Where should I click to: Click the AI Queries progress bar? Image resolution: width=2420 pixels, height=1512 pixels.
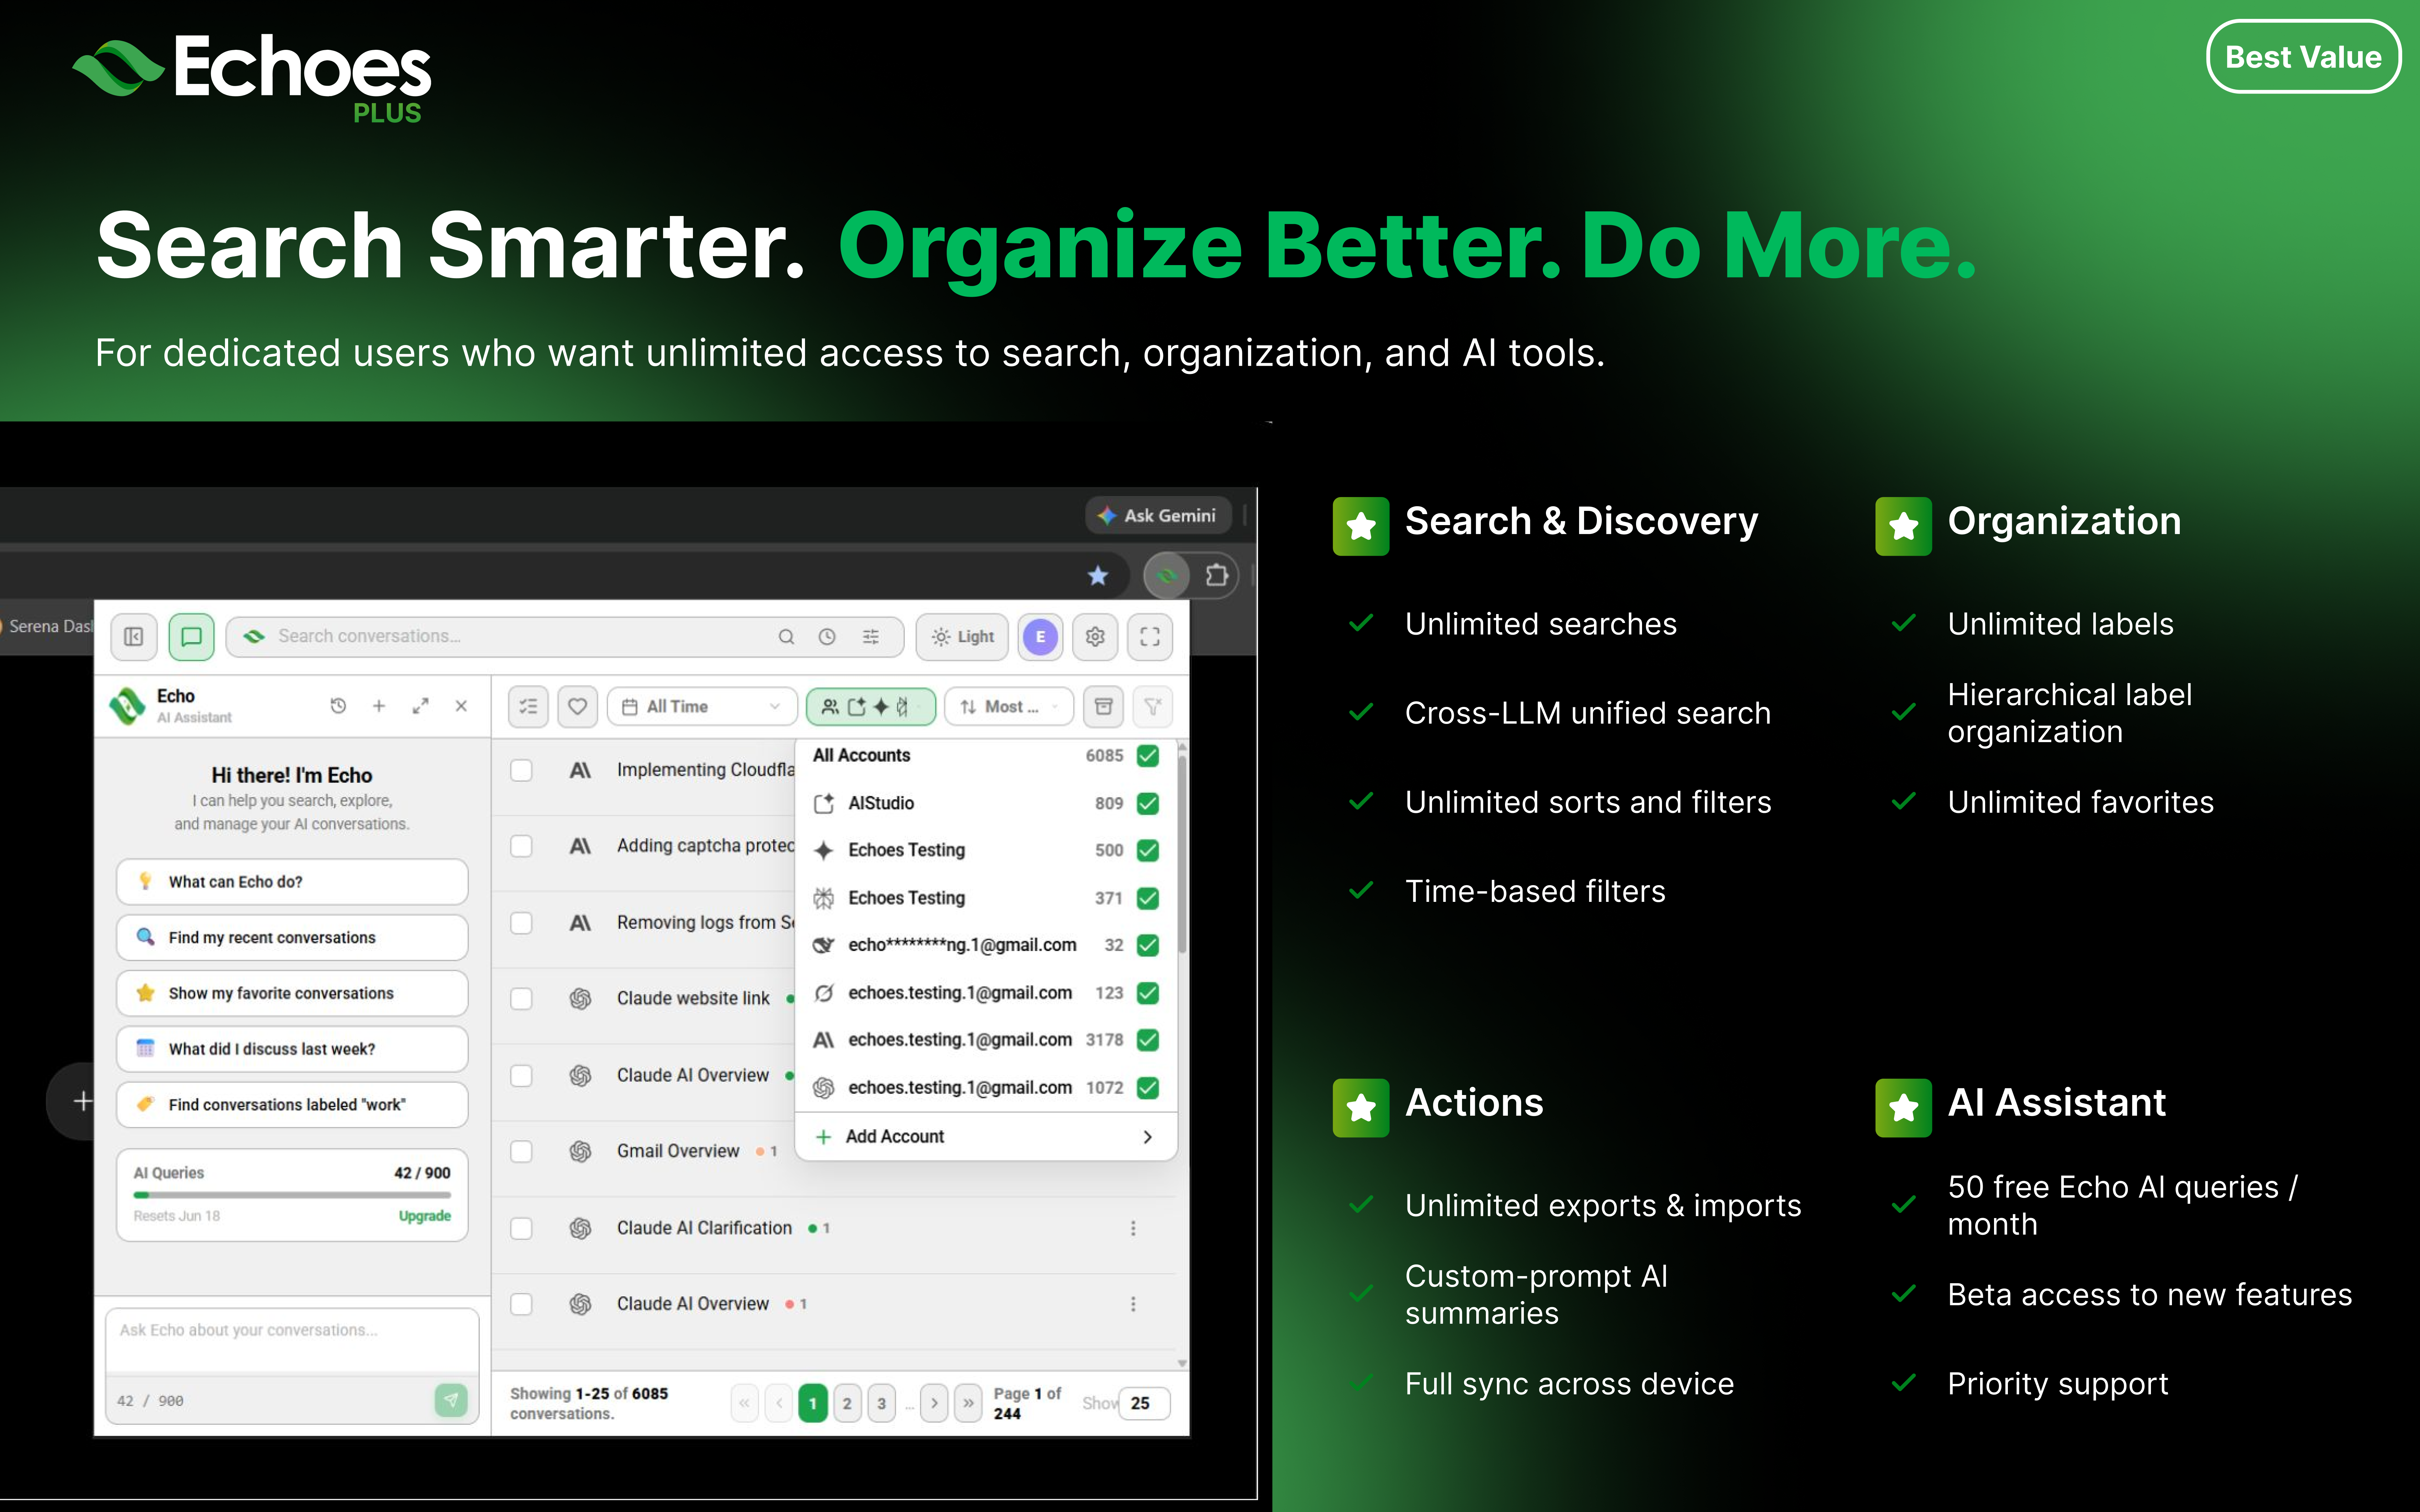(292, 1195)
